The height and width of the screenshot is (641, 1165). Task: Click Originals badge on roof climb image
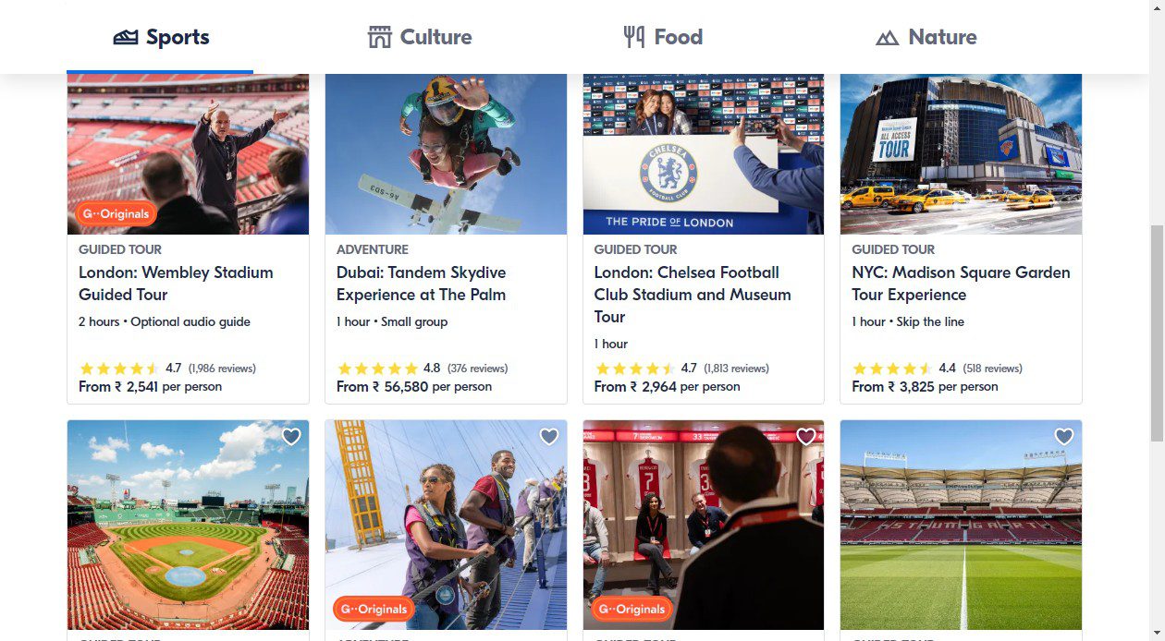[374, 610]
